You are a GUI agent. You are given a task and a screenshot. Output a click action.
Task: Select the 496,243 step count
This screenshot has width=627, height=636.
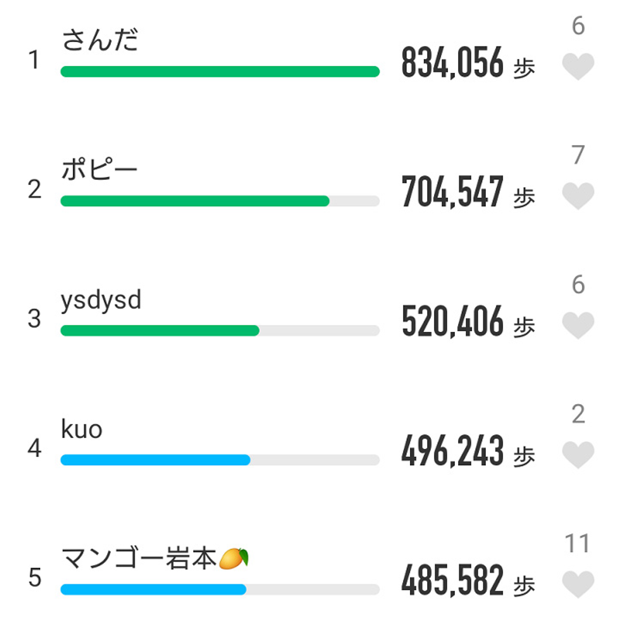pos(452,451)
